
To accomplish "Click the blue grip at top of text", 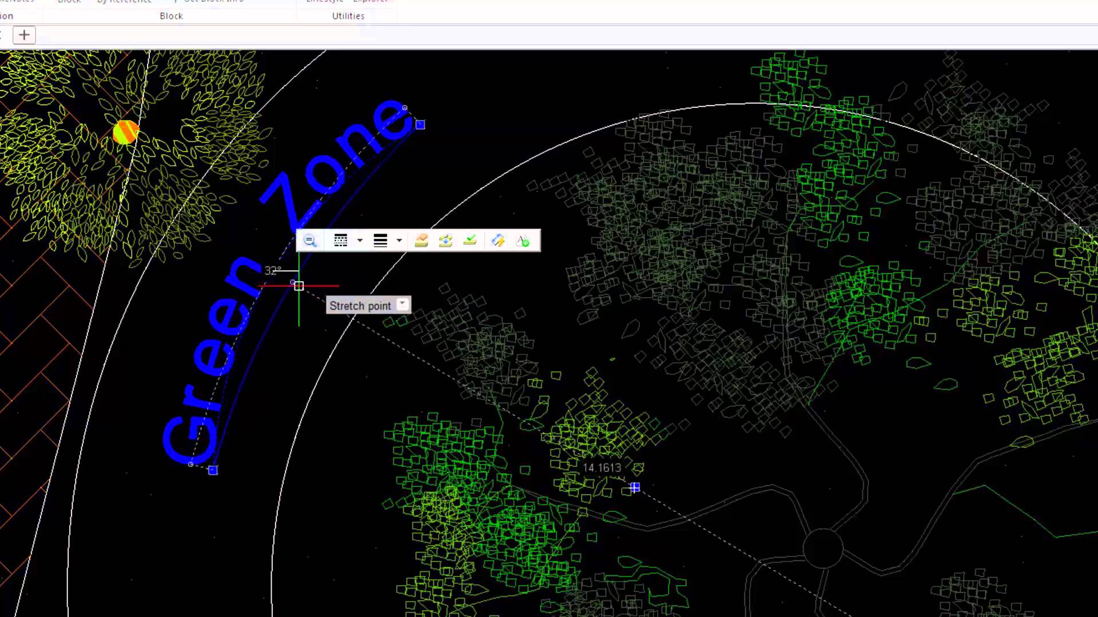I will [x=420, y=125].
